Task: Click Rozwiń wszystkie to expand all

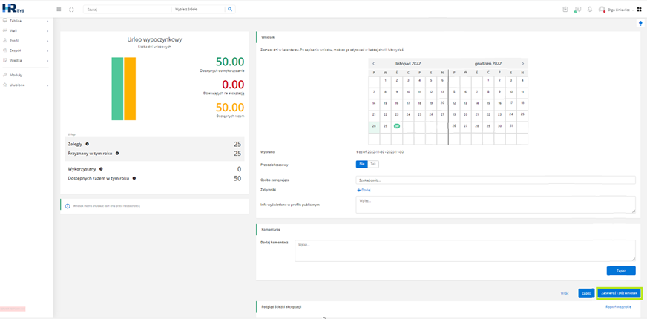Action: click(619, 307)
